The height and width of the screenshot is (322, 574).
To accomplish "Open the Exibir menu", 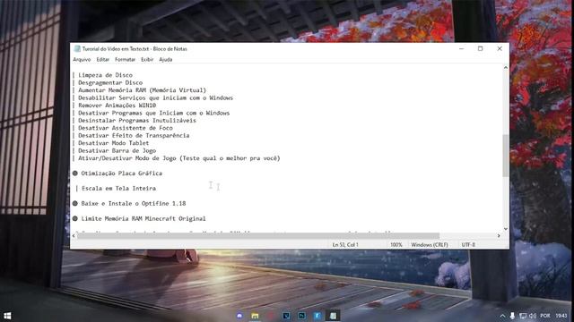I will click(147, 60).
